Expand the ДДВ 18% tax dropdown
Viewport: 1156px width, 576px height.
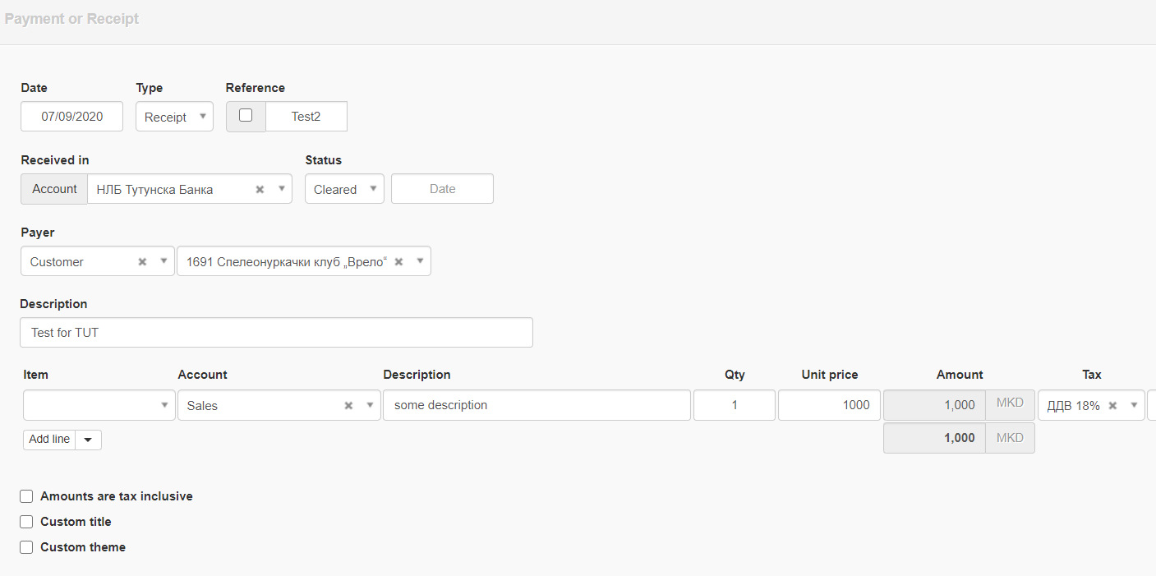pos(1134,405)
